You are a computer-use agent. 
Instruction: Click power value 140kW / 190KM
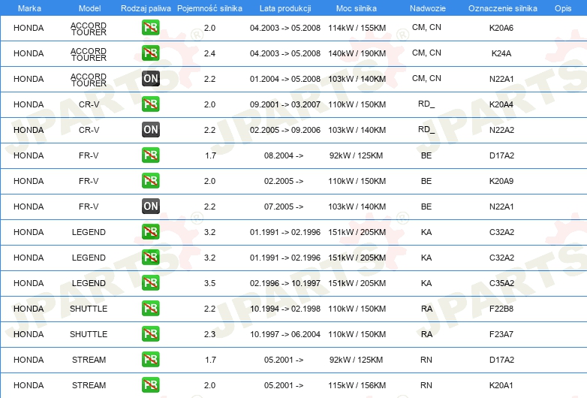tap(357, 53)
